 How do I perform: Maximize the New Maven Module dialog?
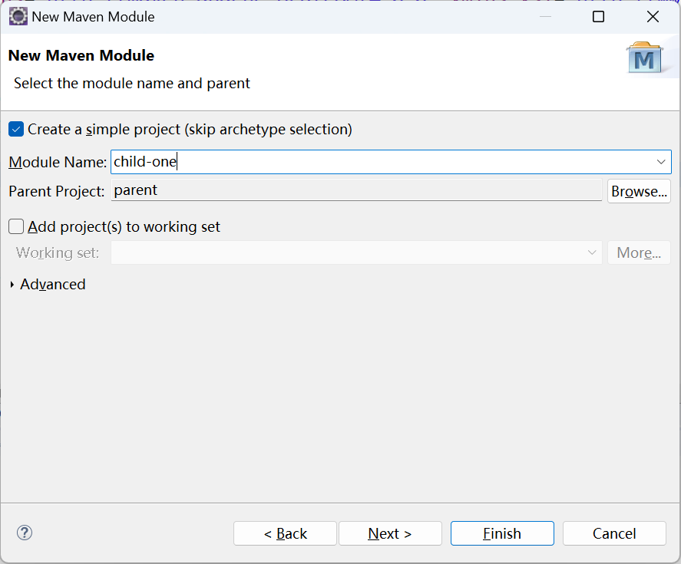[599, 17]
